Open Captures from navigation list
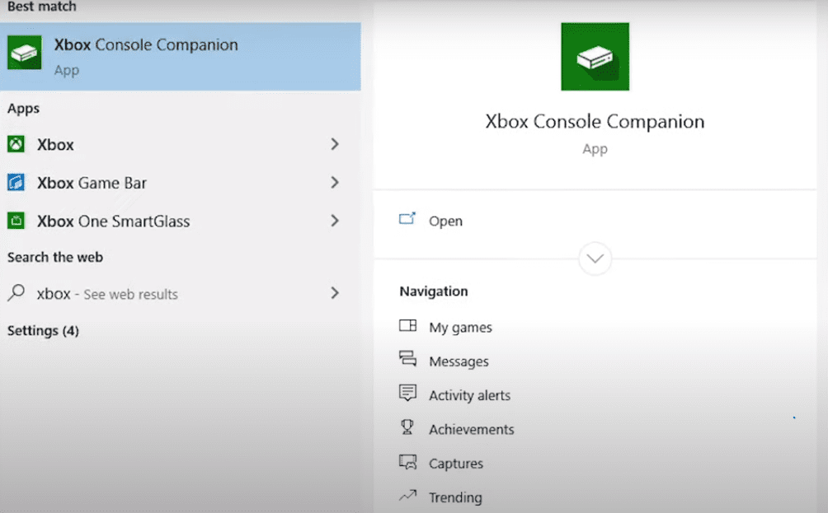Screen dimensions: 828x513 point(456,464)
